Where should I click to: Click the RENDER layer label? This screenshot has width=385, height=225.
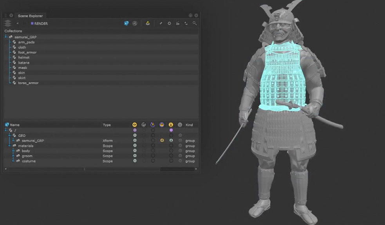pos(41,23)
